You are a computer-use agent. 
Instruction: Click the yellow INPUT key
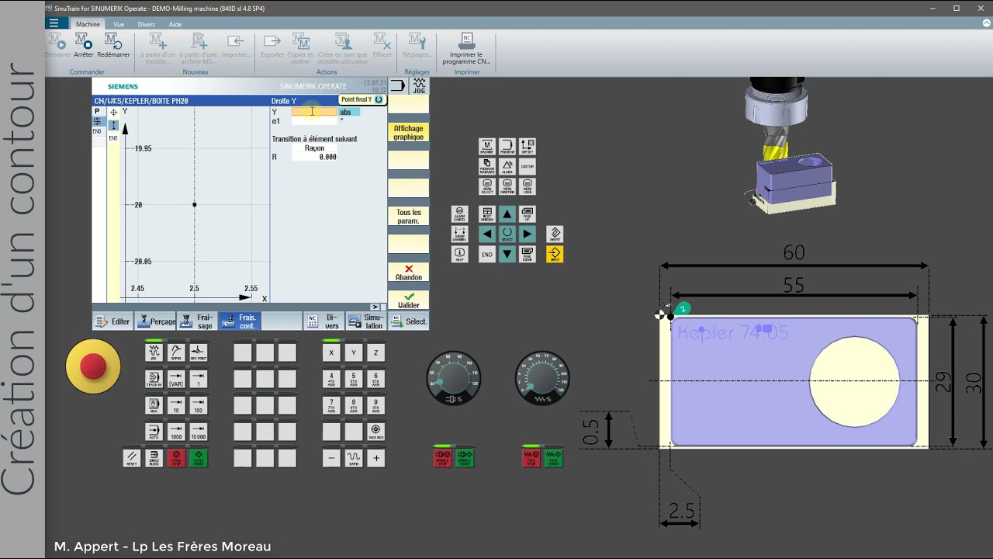pyautogui.click(x=555, y=254)
